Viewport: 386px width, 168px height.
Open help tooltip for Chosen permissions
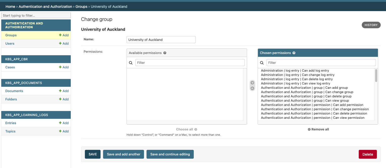tap(294, 53)
